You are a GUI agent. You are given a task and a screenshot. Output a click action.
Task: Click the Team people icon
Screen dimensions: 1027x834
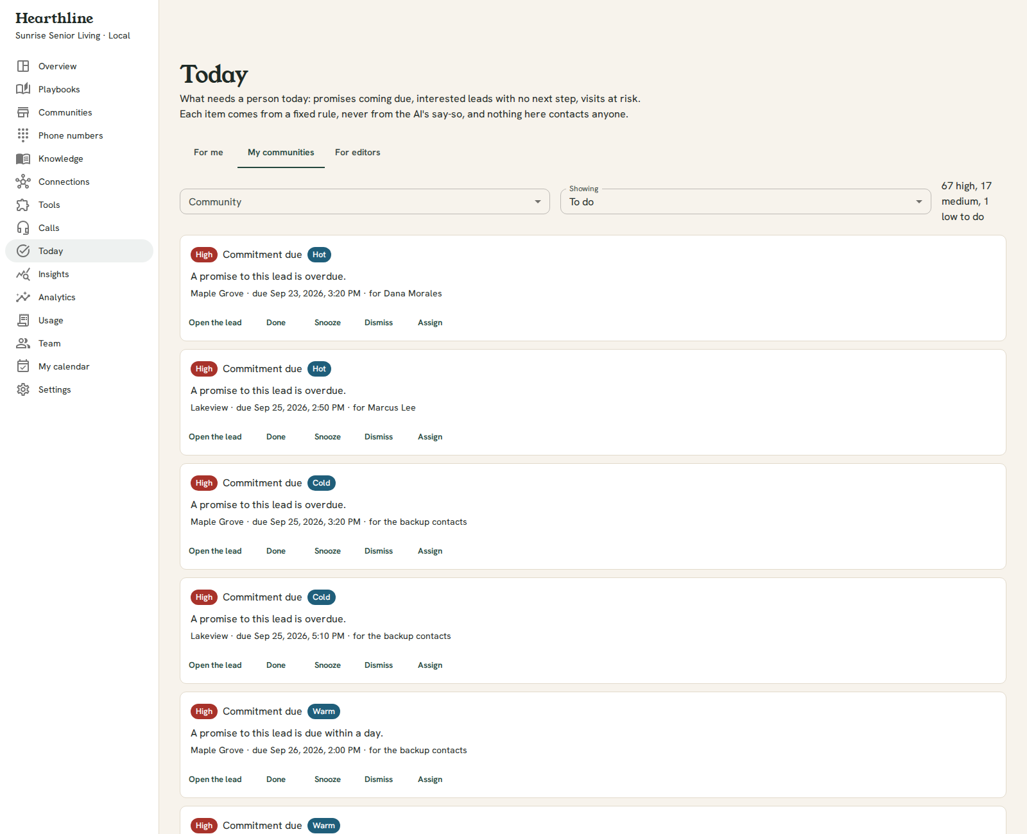click(23, 343)
